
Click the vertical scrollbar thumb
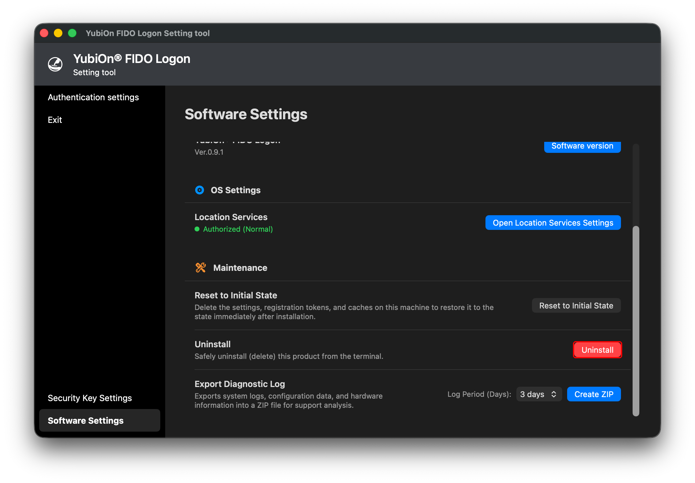[636, 321]
